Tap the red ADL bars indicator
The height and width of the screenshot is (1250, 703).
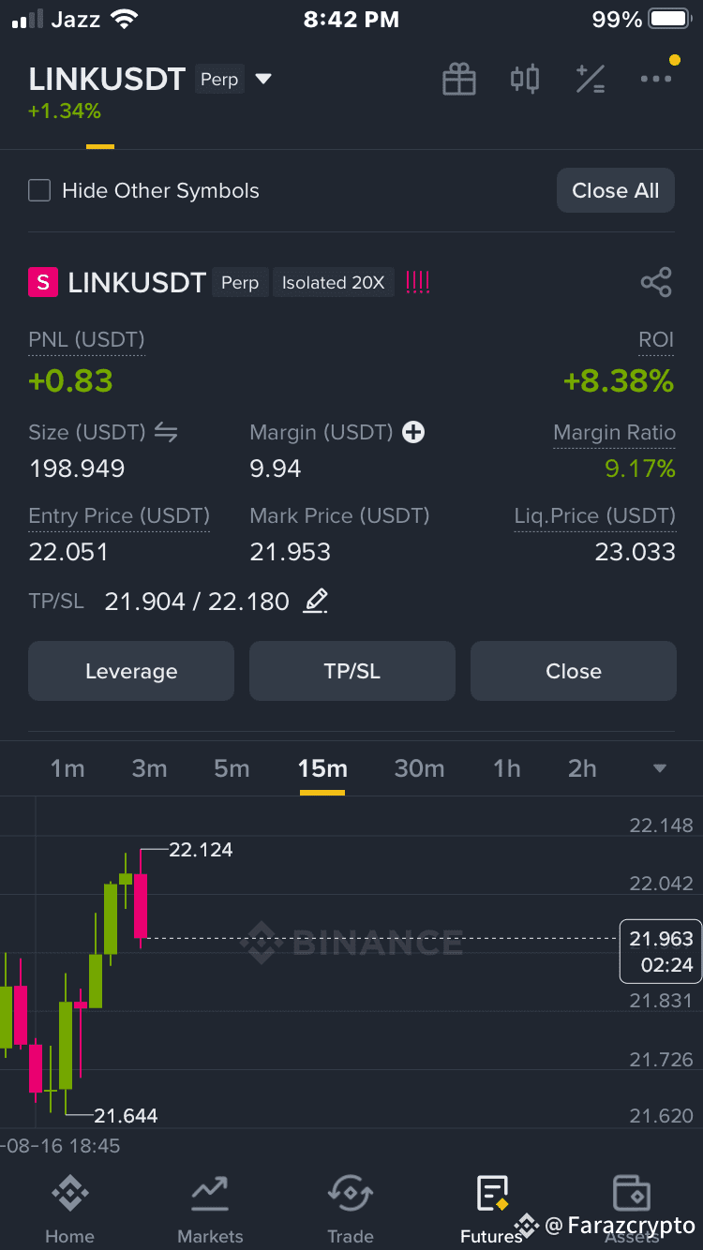[417, 282]
